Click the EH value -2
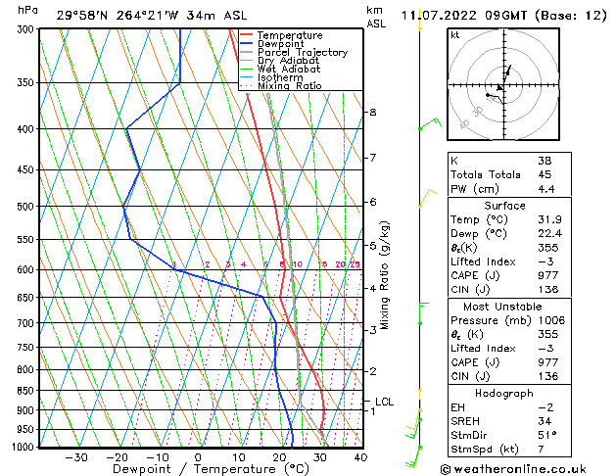 tap(545, 407)
